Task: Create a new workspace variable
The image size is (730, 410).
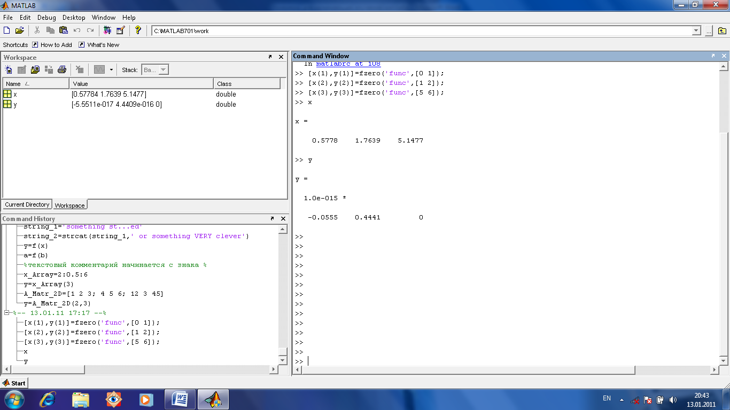Action: (9, 69)
